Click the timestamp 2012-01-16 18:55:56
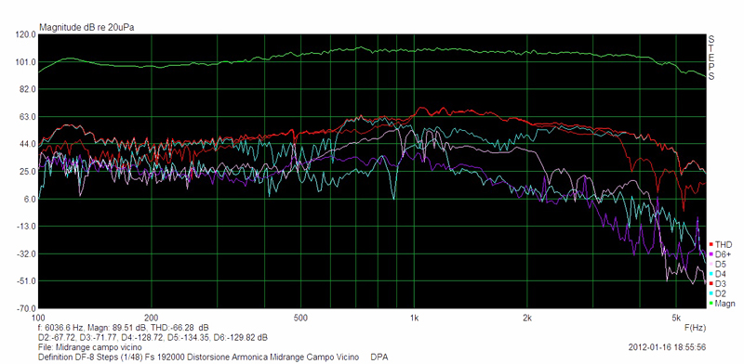The height and width of the screenshot is (364, 744). pos(667,347)
